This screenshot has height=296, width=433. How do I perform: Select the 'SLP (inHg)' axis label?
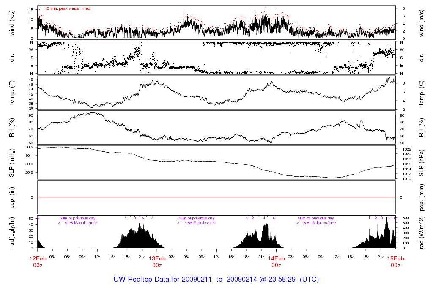pyautogui.click(x=11, y=163)
